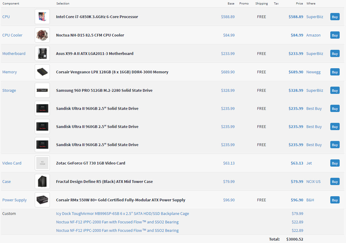Click the Amazon merchant link

[313, 35]
